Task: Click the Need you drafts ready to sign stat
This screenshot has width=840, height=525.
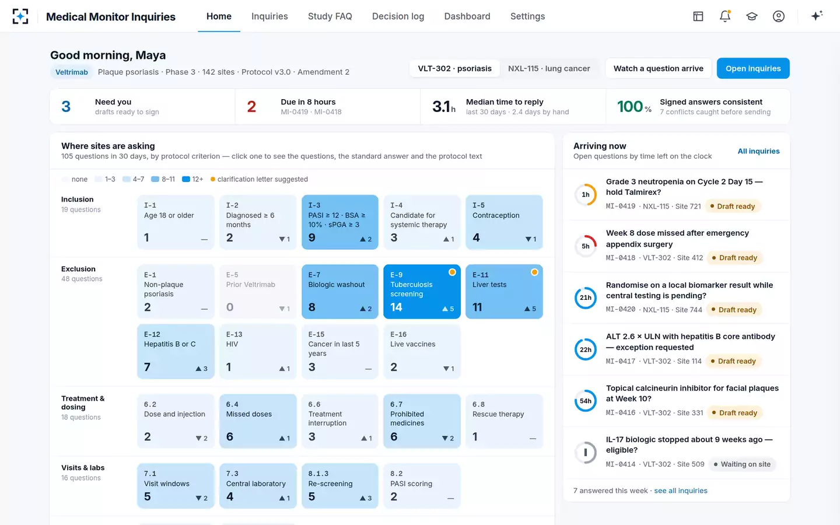Action: [142, 106]
